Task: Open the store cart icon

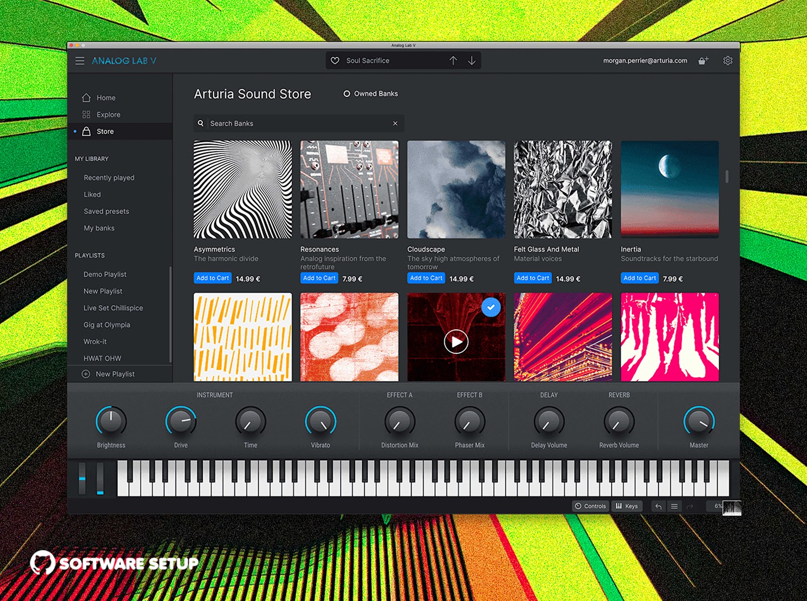Action: pyautogui.click(x=703, y=61)
